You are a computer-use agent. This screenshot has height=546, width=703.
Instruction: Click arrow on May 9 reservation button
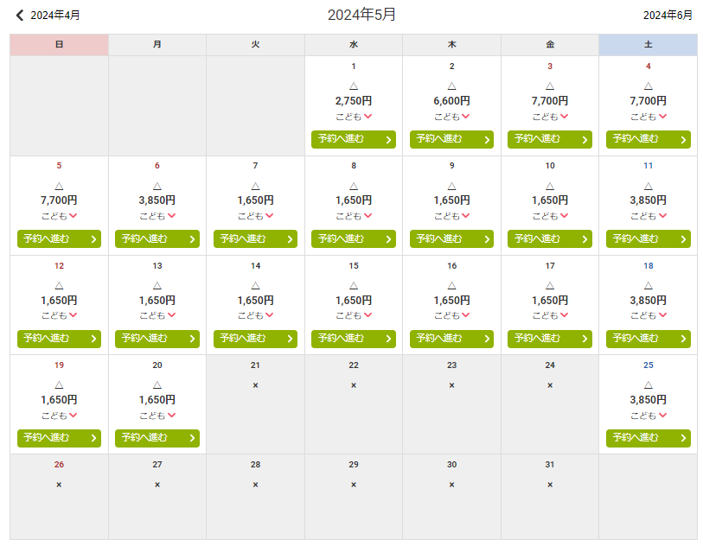(487, 239)
